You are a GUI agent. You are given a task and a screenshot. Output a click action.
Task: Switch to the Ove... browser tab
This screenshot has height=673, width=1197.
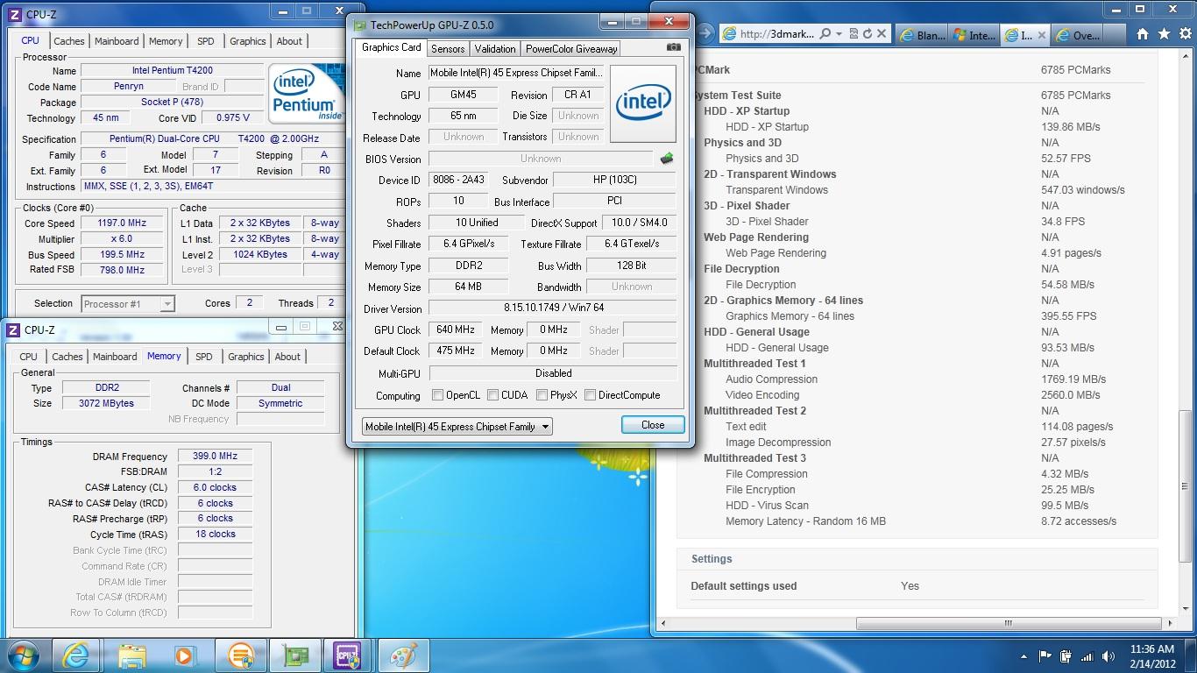pos(1078,35)
